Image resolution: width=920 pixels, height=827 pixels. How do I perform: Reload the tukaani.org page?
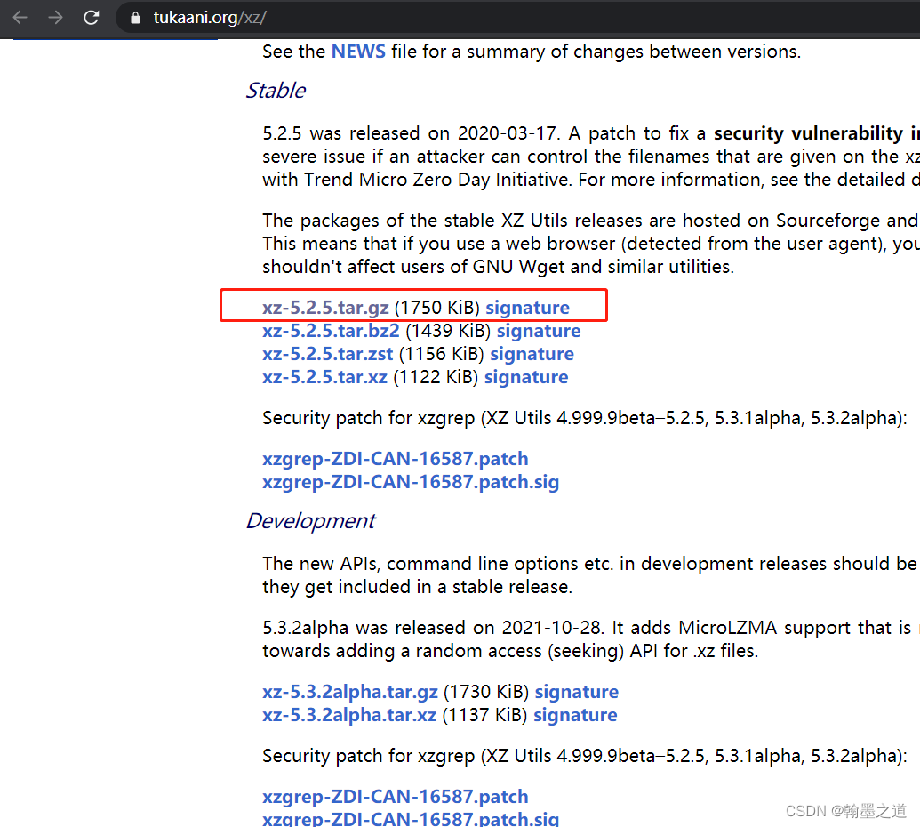click(91, 18)
